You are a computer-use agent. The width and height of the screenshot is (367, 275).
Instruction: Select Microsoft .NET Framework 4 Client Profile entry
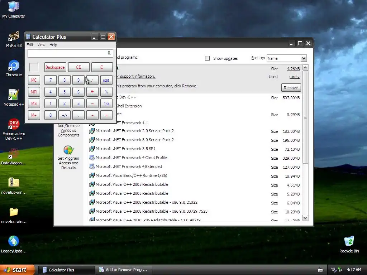click(x=195, y=158)
